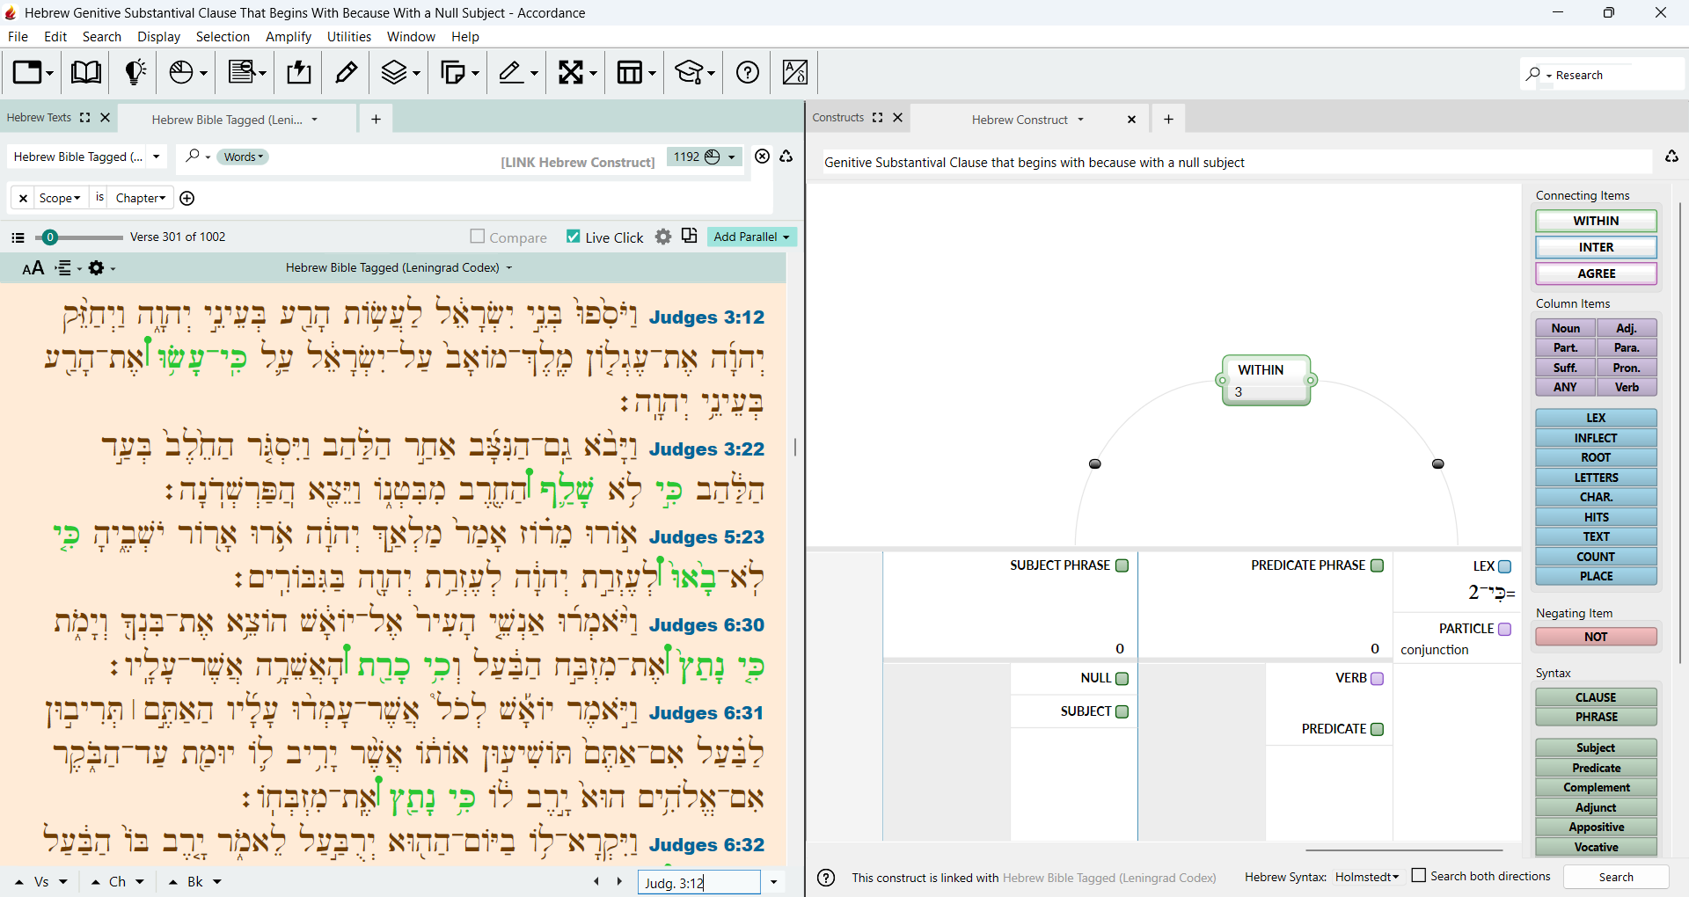Screen dimensions: 1689x897
Task: Adjust the verse position slider
Action: click(50, 237)
